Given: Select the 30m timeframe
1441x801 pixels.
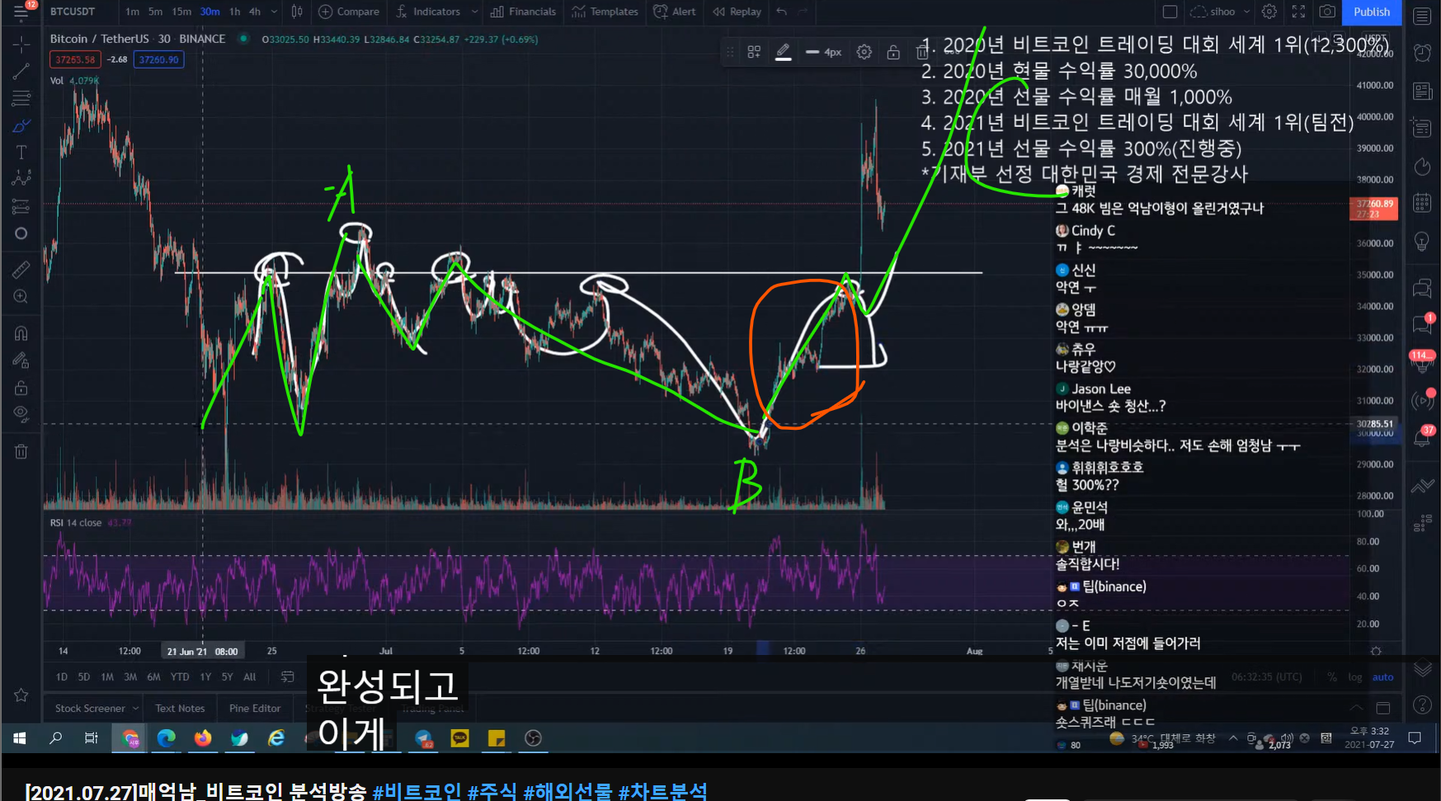Looking at the screenshot, I should (210, 12).
